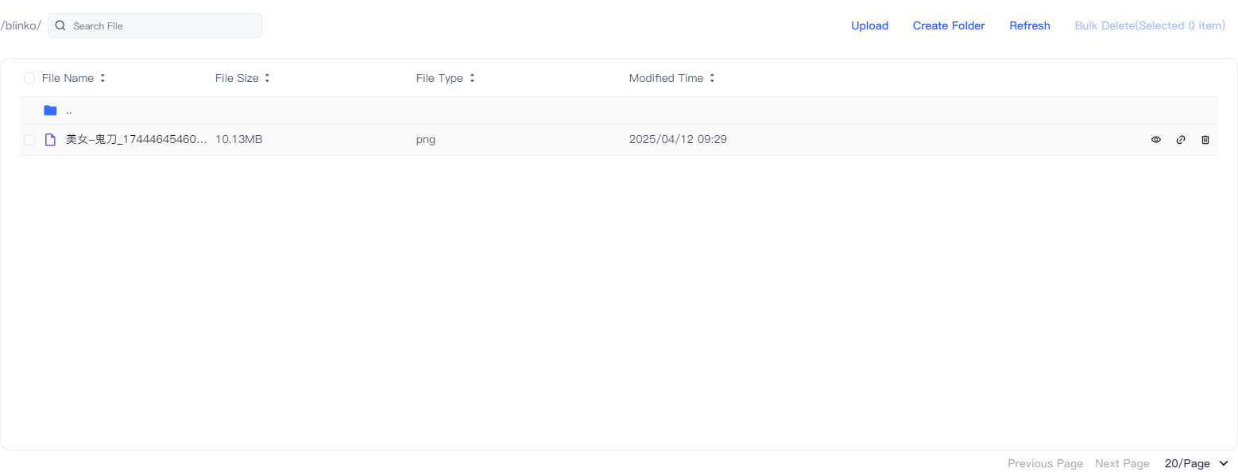The width and height of the screenshot is (1238, 476).
Task: Click the /blinko/ path breadcrumb
Action: point(21,25)
